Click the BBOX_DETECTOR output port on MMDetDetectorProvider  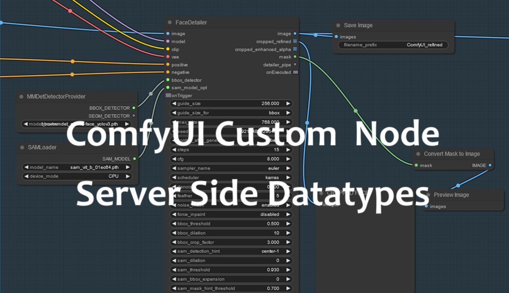click(134, 107)
